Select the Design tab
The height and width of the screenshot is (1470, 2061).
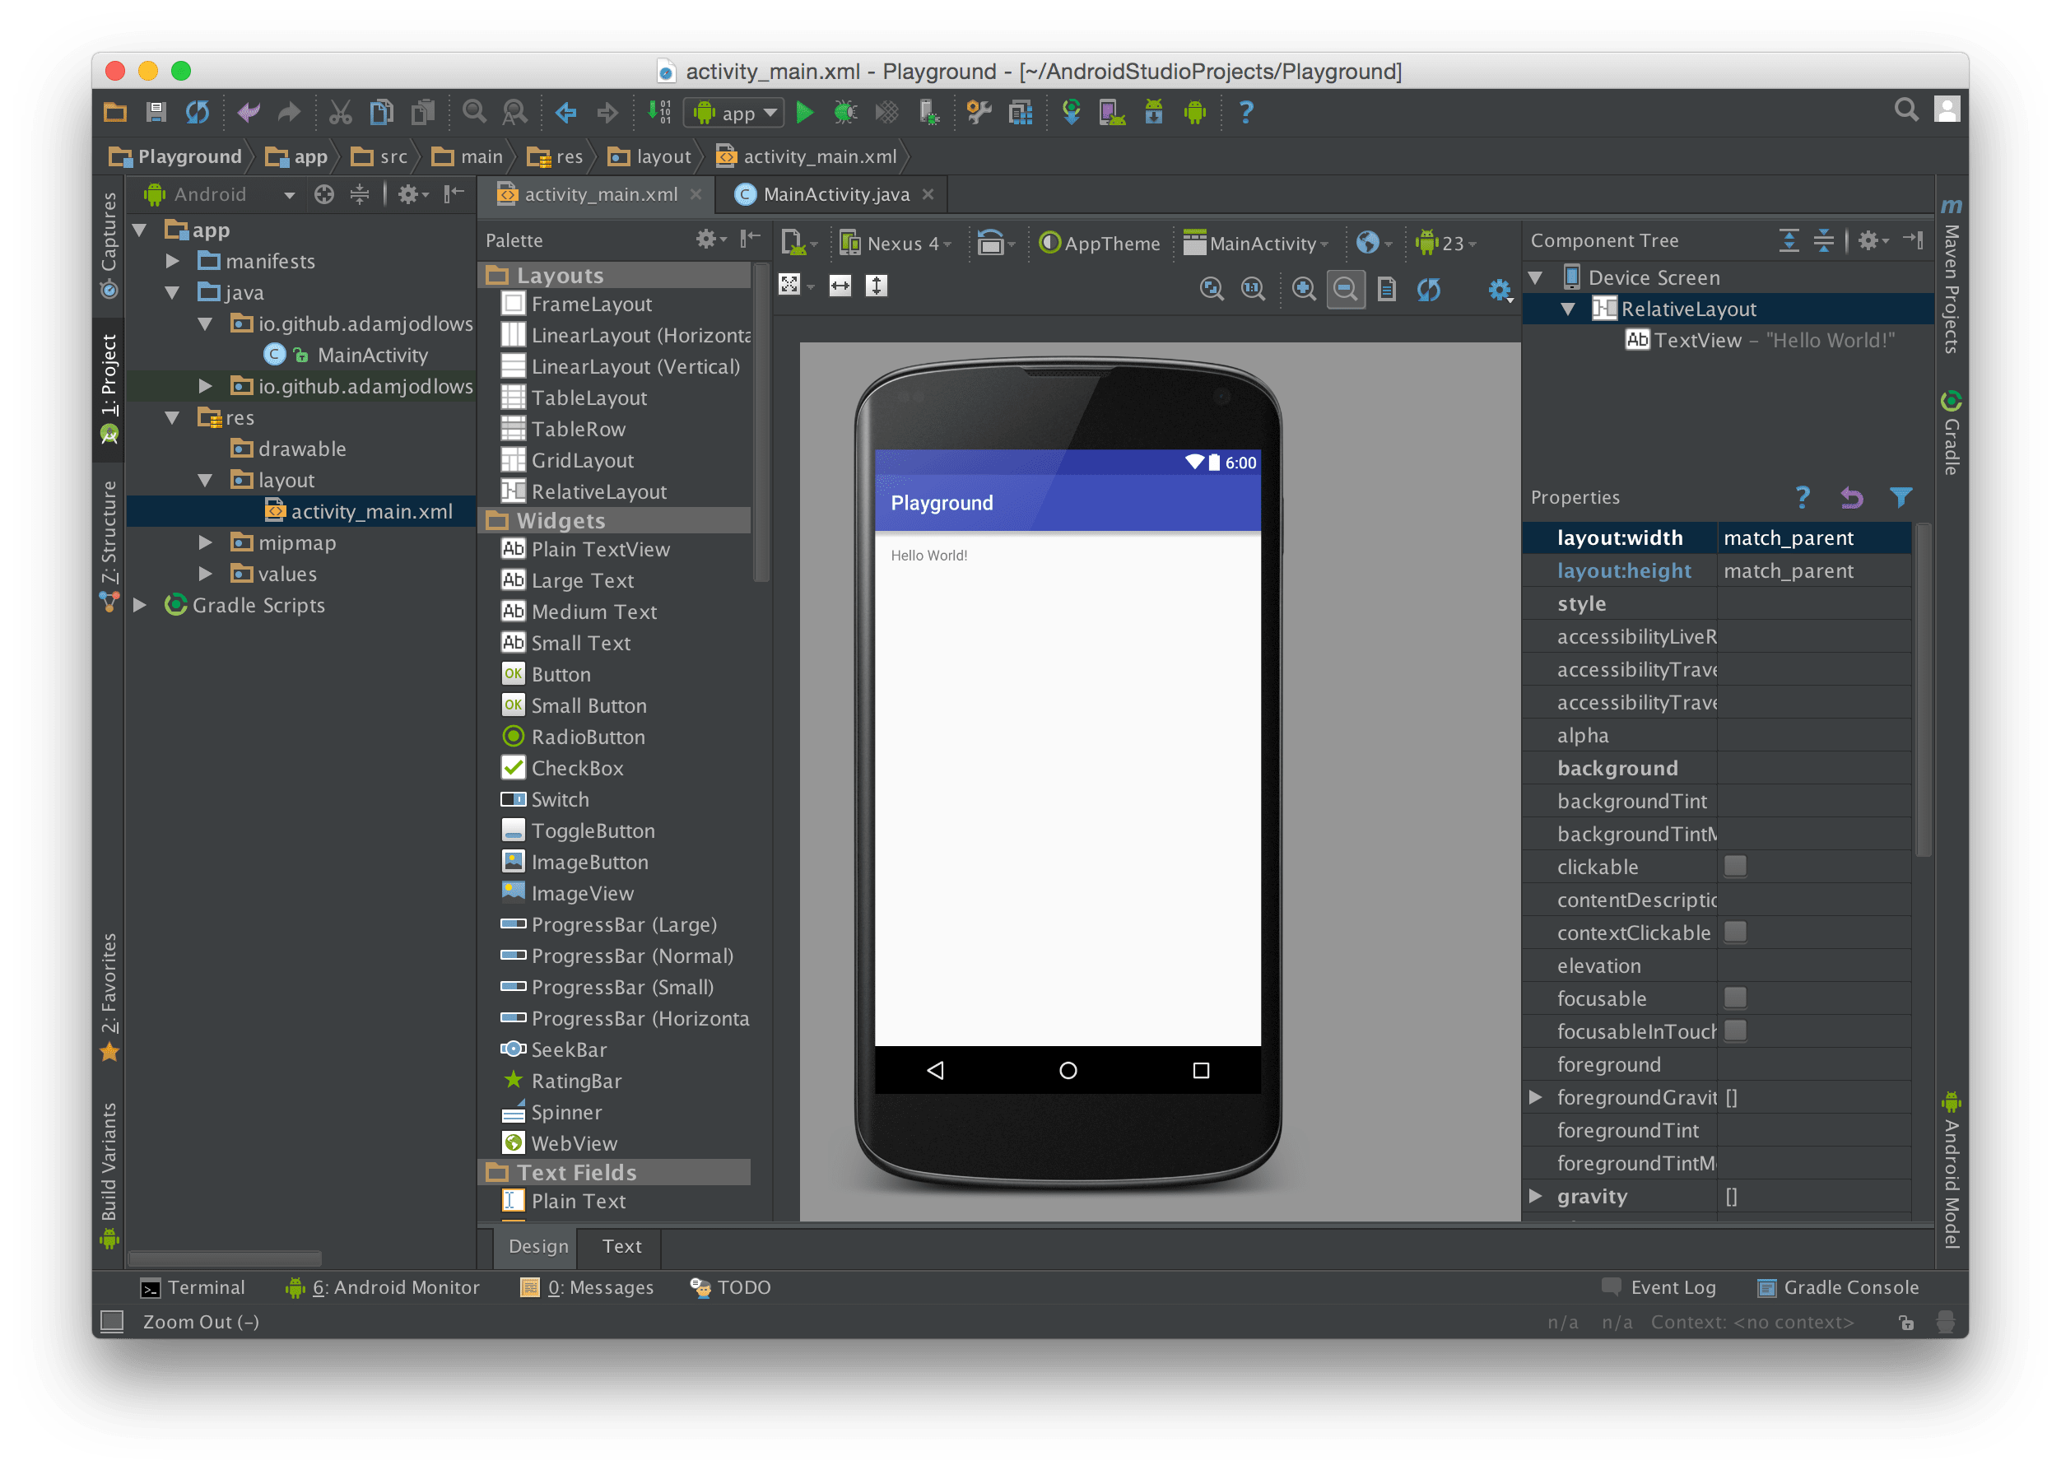pyautogui.click(x=537, y=1245)
